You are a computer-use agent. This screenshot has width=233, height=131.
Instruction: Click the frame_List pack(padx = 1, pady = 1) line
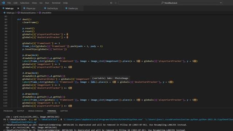63,46
